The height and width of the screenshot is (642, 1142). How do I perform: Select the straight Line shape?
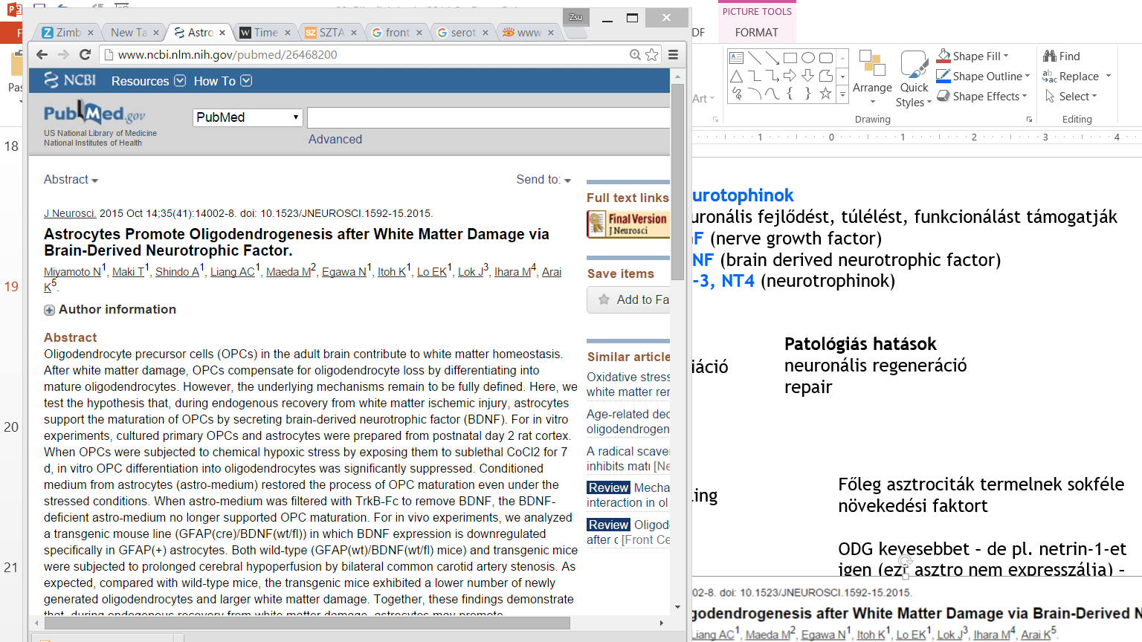click(x=754, y=58)
